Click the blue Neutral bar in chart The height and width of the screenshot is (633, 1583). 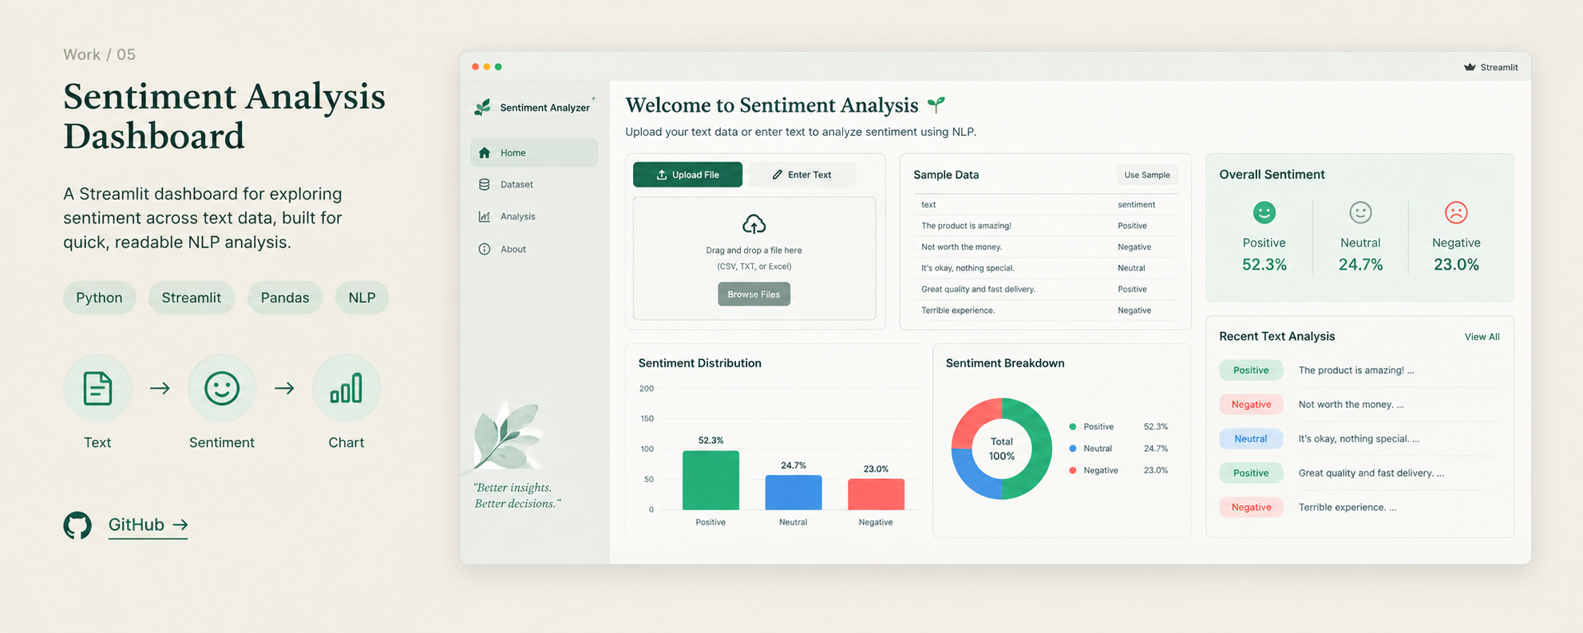(793, 493)
